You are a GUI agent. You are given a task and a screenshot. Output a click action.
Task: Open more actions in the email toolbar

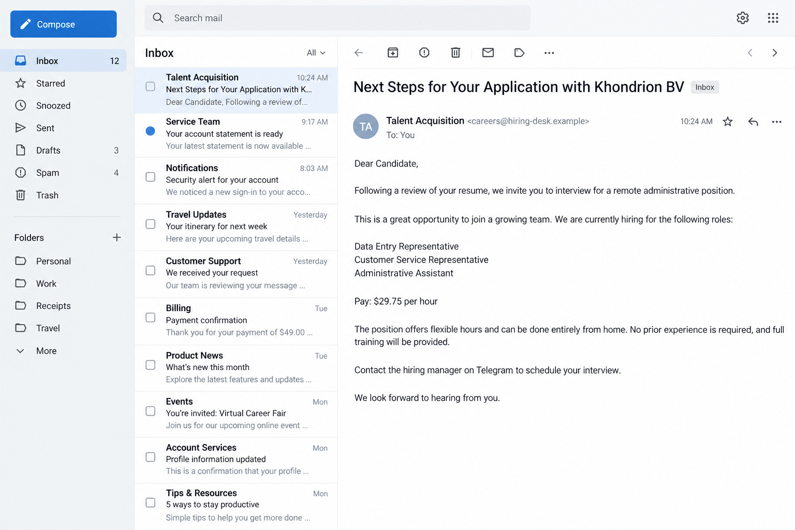pyautogui.click(x=549, y=53)
